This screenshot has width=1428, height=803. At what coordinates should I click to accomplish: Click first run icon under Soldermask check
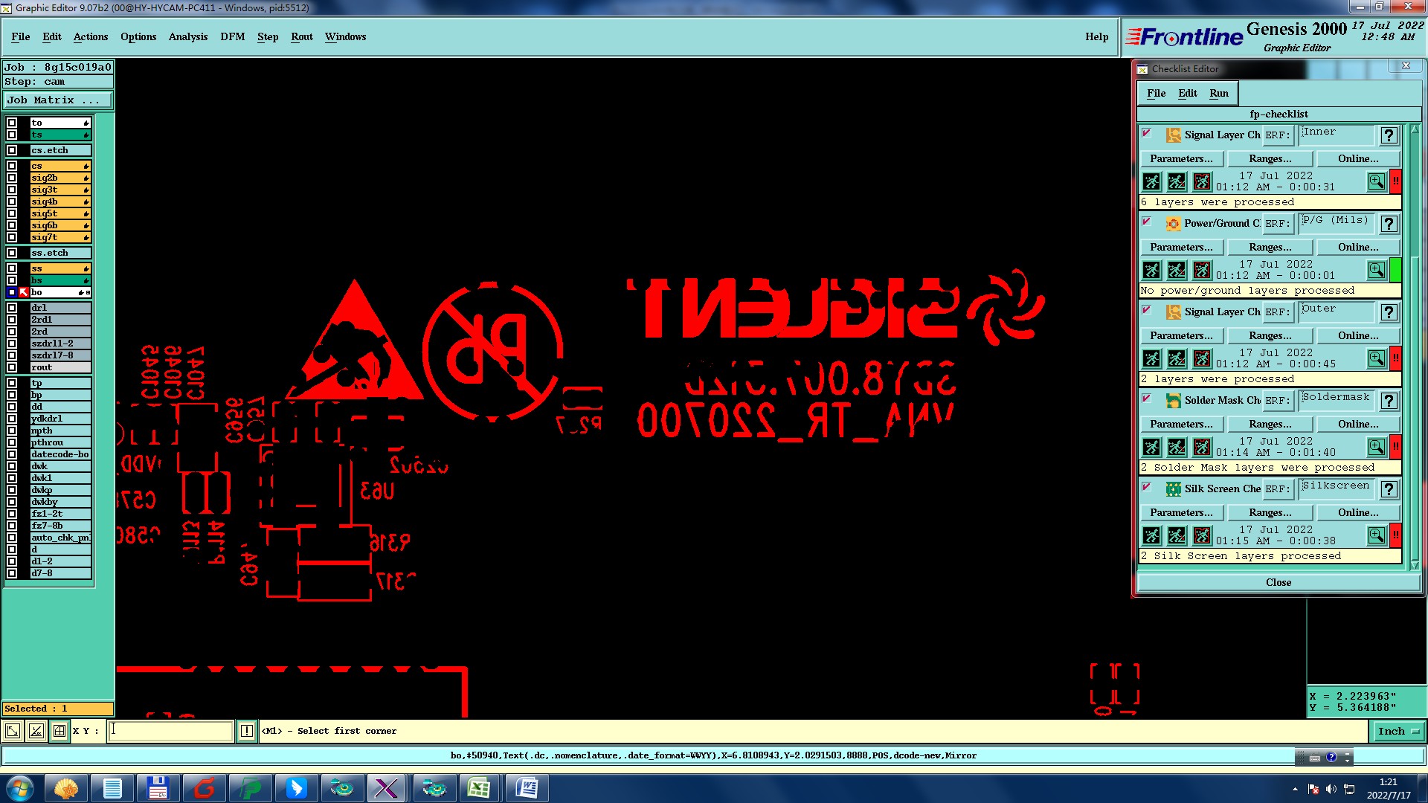[1151, 447]
